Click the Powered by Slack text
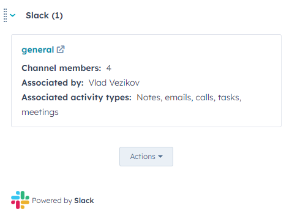The height and width of the screenshot is (222, 292). coord(63,201)
